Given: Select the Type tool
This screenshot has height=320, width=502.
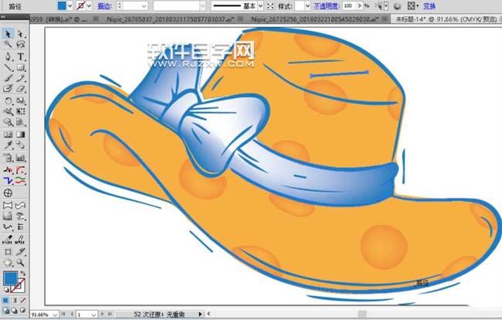Looking at the screenshot, I should click(x=21, y=56).
